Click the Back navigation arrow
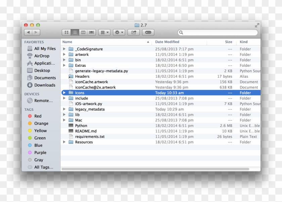 [x=29, y=32]
